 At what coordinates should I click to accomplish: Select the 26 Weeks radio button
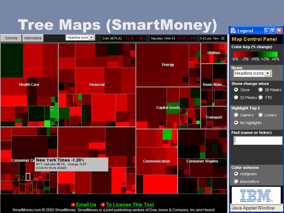point(260,90)
